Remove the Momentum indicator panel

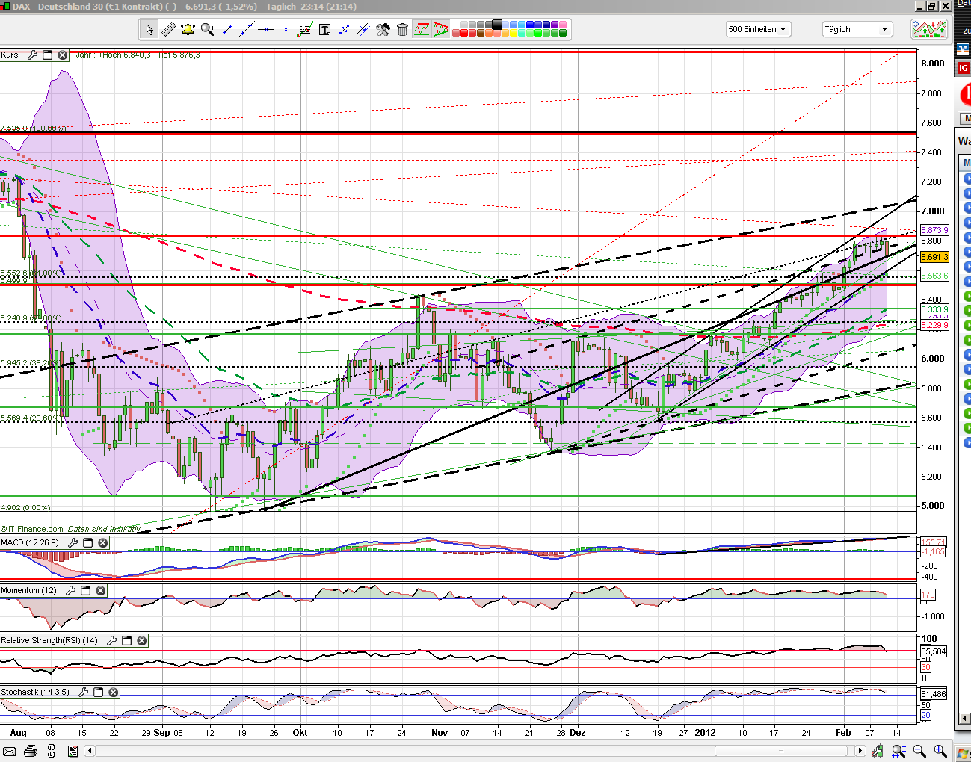tap(101, 590)
